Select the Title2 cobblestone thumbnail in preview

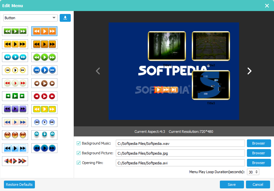click(211, 46)
